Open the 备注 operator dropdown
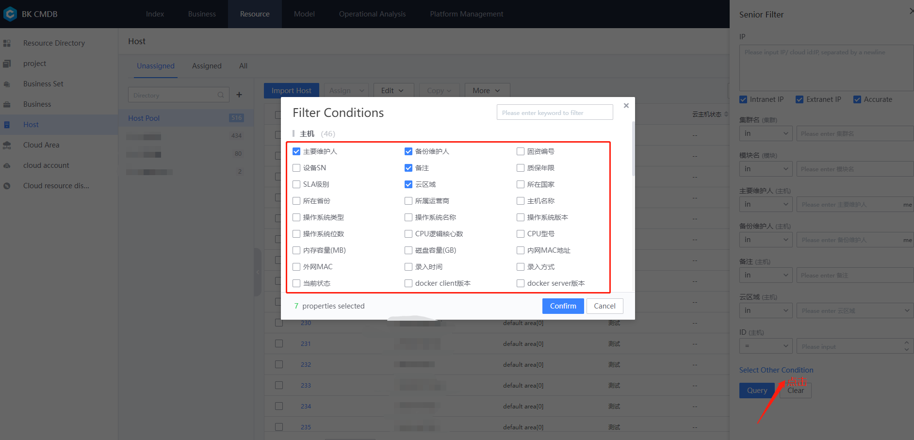914x440 pixels. pyautogui.click(x=766, y=275)
